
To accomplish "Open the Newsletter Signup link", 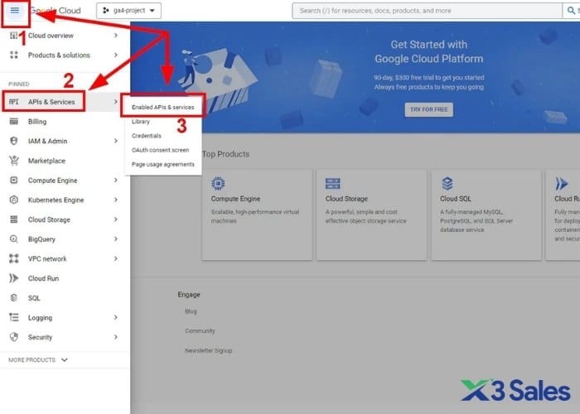I will (x=209, y=350).
